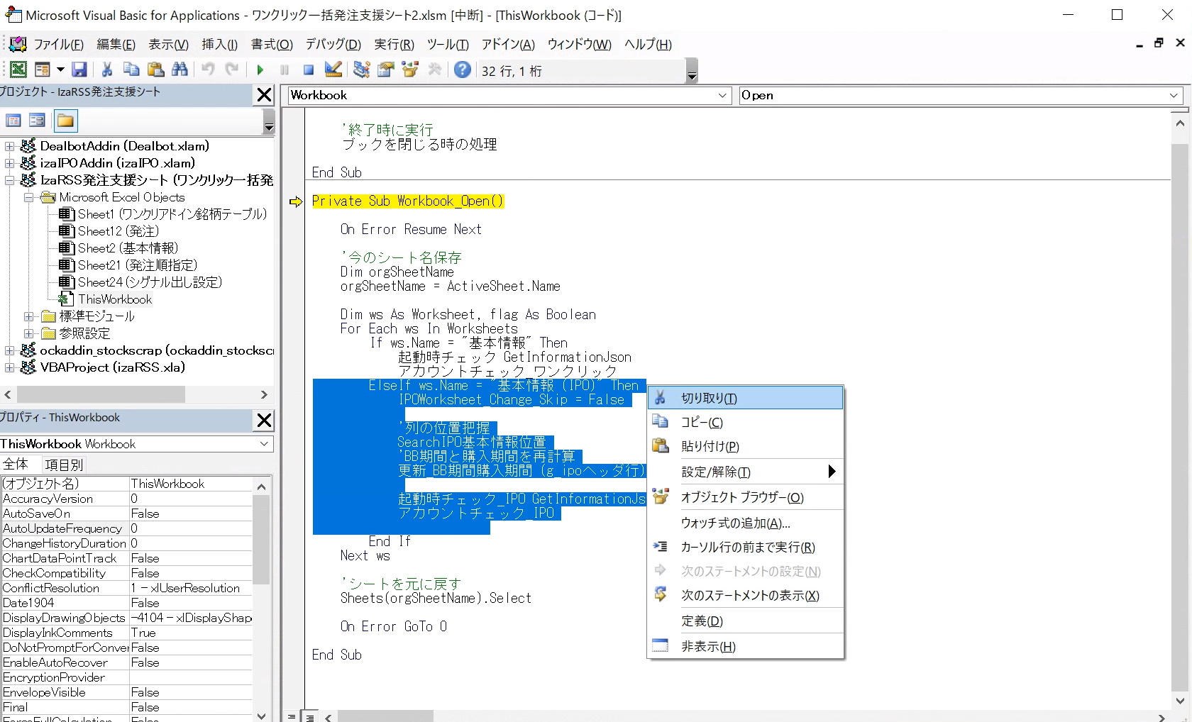Viewport: 1192px width, 722px height.
Task: Click the Copy icon in the toolbar
Action: pyautogui.click(x=131, y=70)
